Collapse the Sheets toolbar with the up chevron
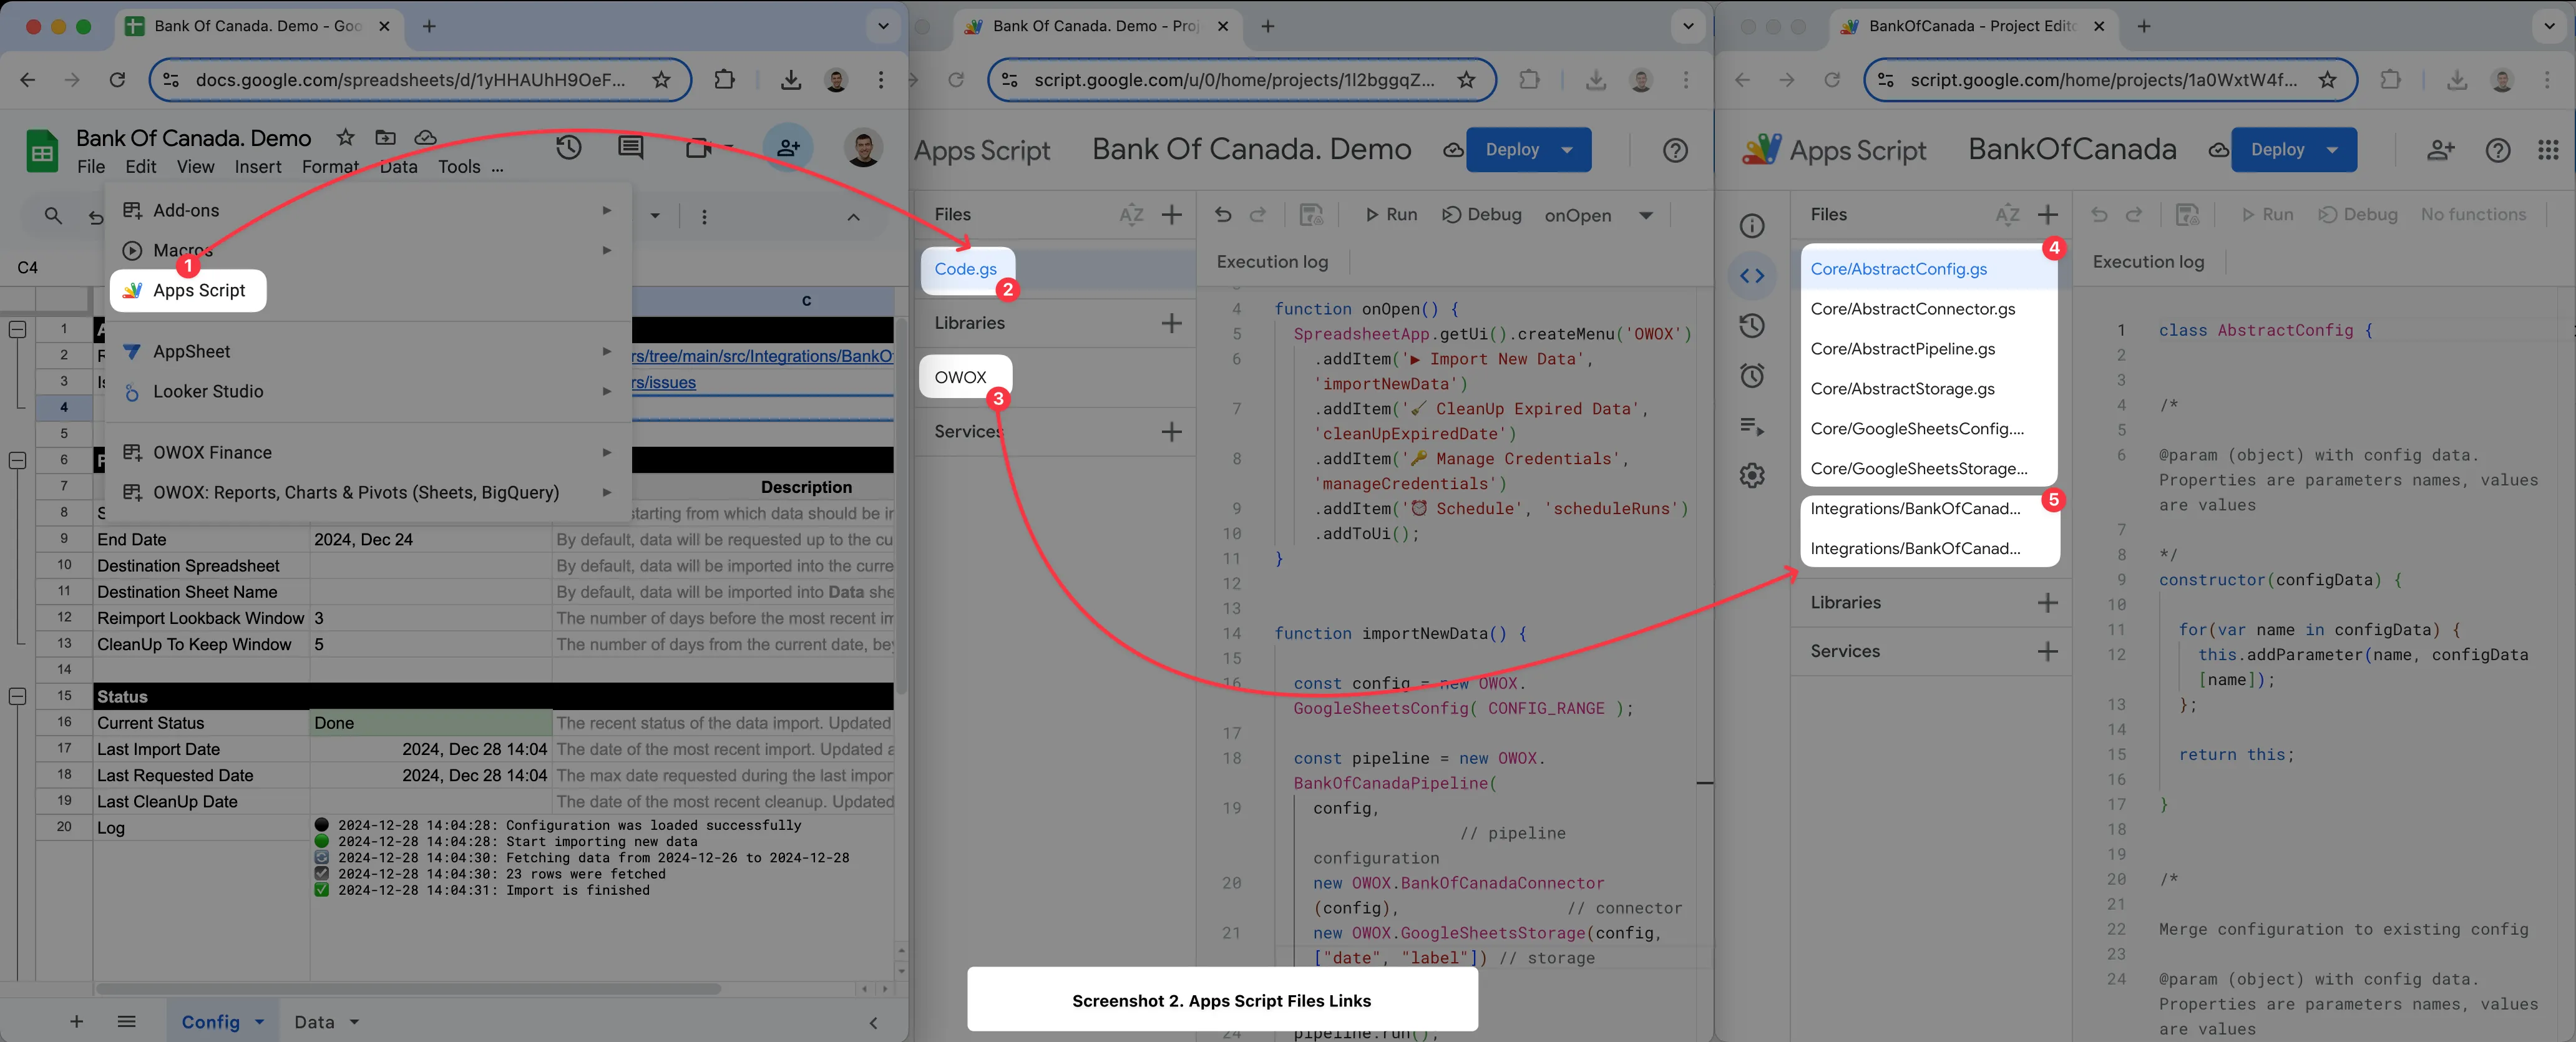Image resolution: width=2576 pixels, height=1042 pixels. (x=853, y=216)
